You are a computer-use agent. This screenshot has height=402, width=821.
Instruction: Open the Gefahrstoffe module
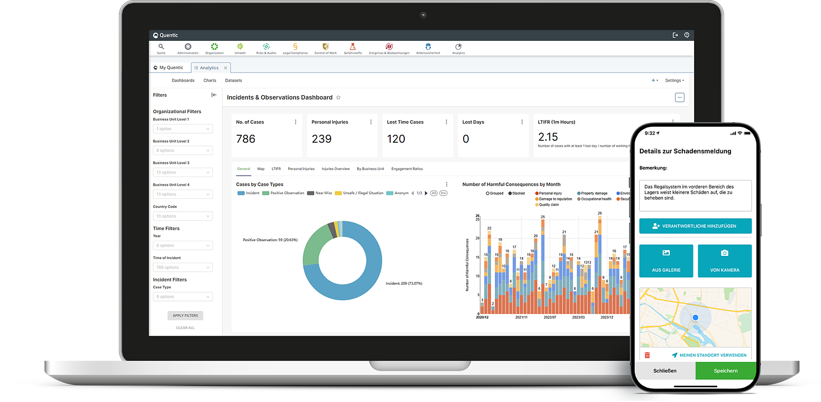point(352,48)
